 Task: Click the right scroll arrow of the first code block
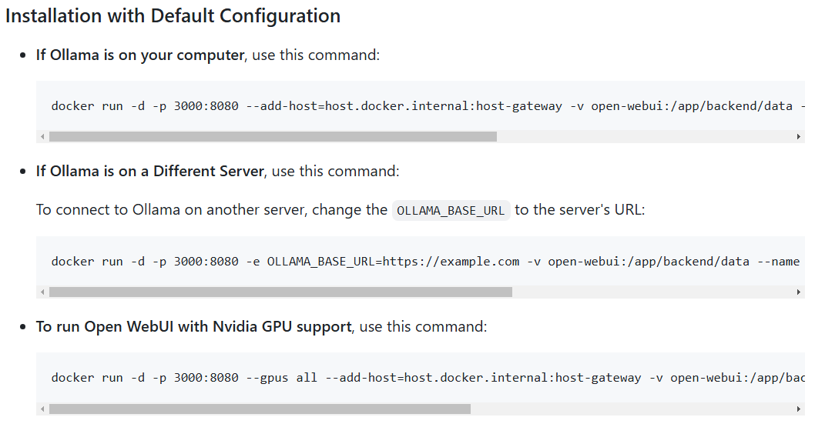[x=798, y=136]
